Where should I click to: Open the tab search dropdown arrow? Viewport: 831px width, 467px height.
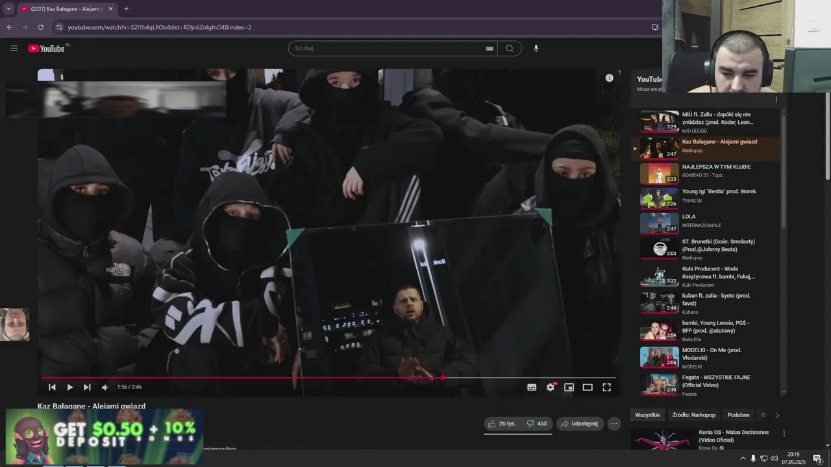tap(8, 9)
